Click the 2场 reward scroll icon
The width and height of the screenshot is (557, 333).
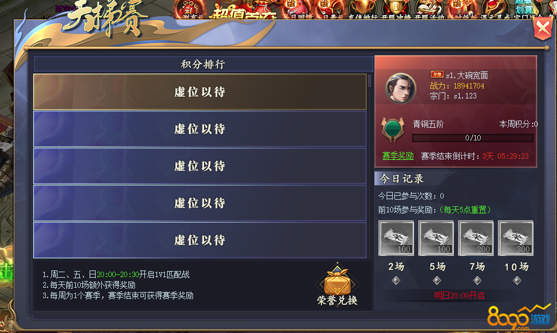tap(396, 238)
